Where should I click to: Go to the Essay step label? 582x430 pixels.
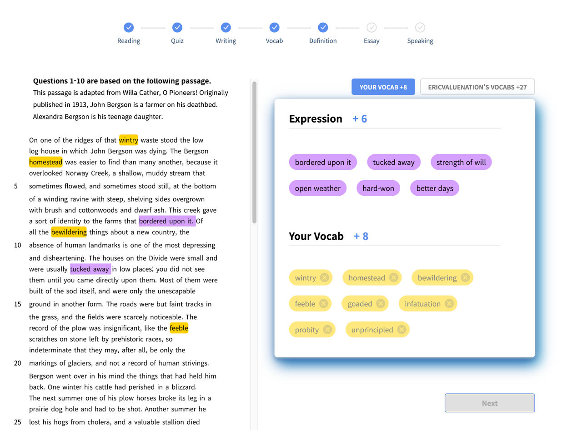pos(371,41)
